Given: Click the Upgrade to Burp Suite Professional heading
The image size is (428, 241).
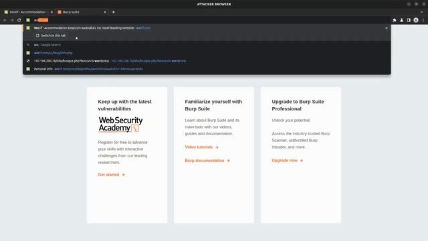Looking at the screenshot, I should pos(298,105).
